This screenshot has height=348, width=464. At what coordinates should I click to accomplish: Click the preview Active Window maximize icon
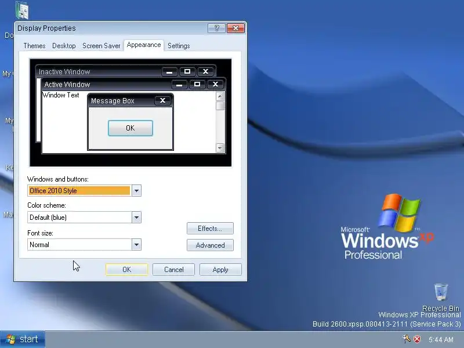pyautogui.click(x=197, y=84)
